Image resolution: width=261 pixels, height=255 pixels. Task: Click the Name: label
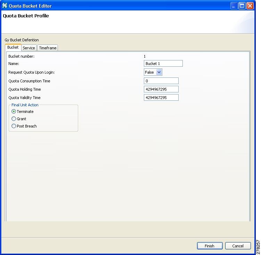tap(14, 64)
